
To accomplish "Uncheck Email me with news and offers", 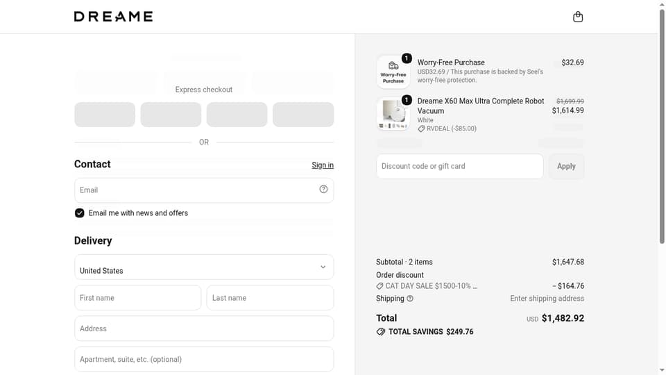I will 79,213.
